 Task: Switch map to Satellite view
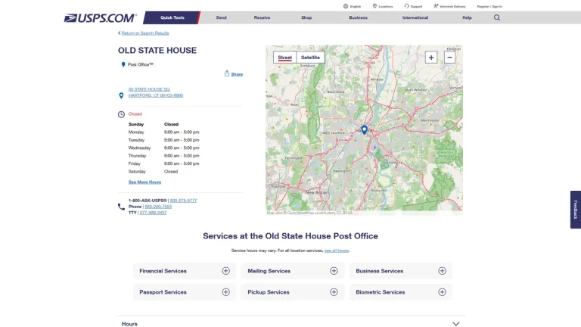tap(310, 58)
